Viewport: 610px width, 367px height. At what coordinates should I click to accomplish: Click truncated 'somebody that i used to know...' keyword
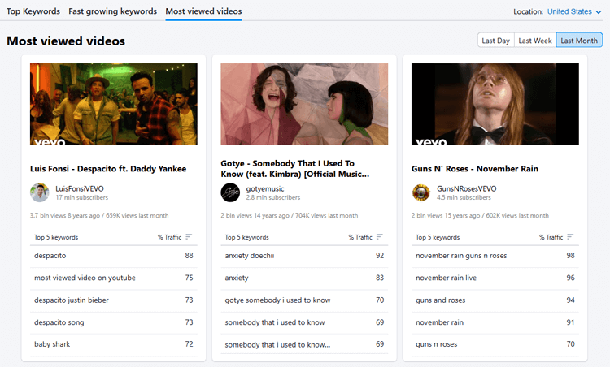(277, 344)
